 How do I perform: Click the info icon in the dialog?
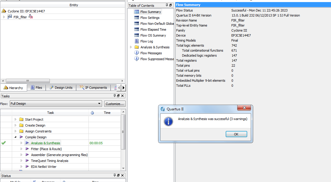pyautogui.click(x=168, y=122)
